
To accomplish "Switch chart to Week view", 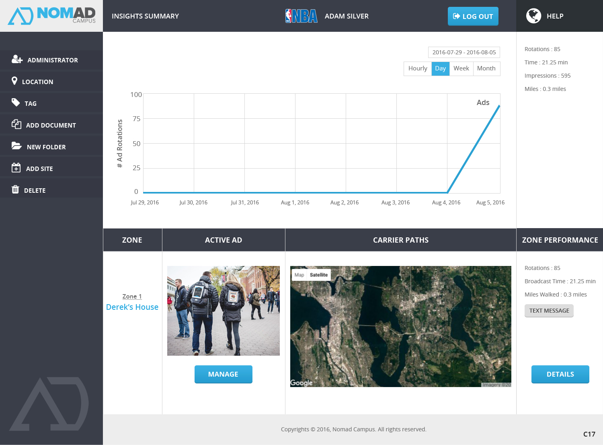I will point(461,68).
